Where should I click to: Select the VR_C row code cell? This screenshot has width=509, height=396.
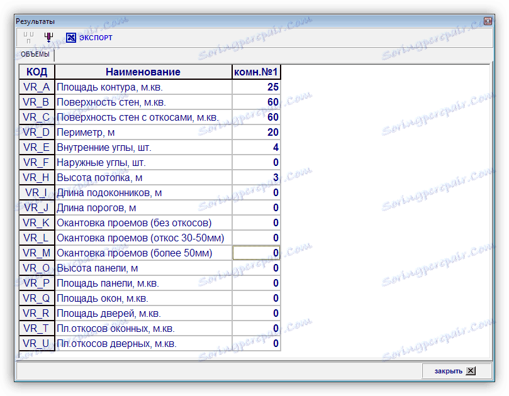coord(36,118)
